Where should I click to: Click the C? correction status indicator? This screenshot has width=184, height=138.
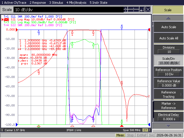[145, 130]
